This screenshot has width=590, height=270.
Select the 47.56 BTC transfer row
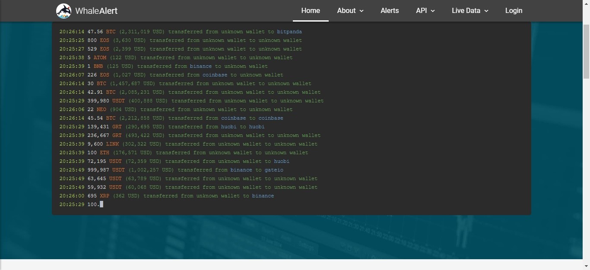click(x=181, y=32)
